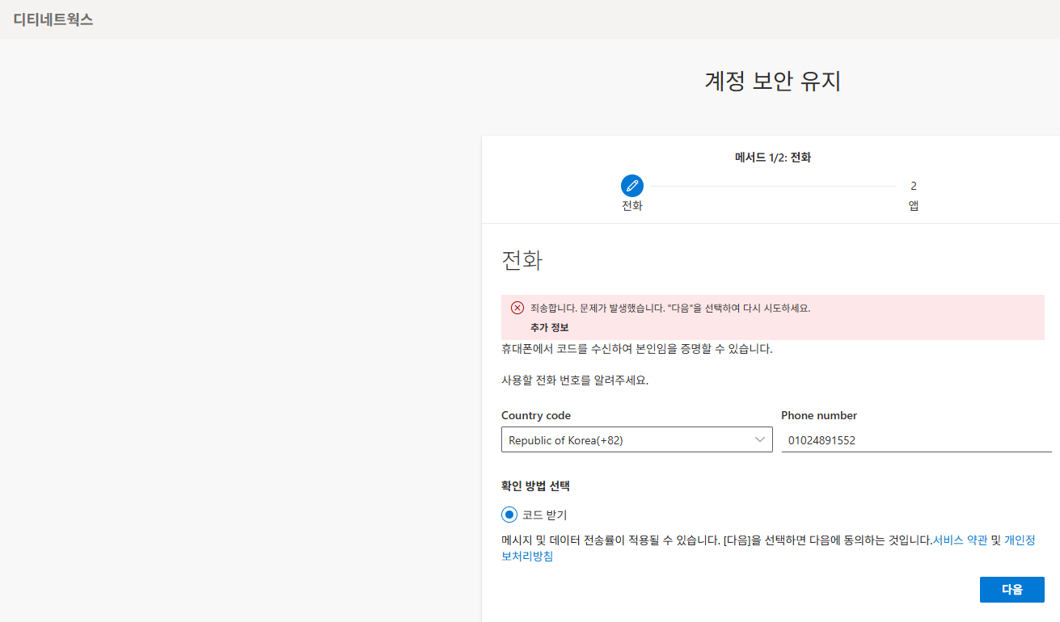Click the red error X icon
This screenshot has height=622, width=1060.
[517, 308]
